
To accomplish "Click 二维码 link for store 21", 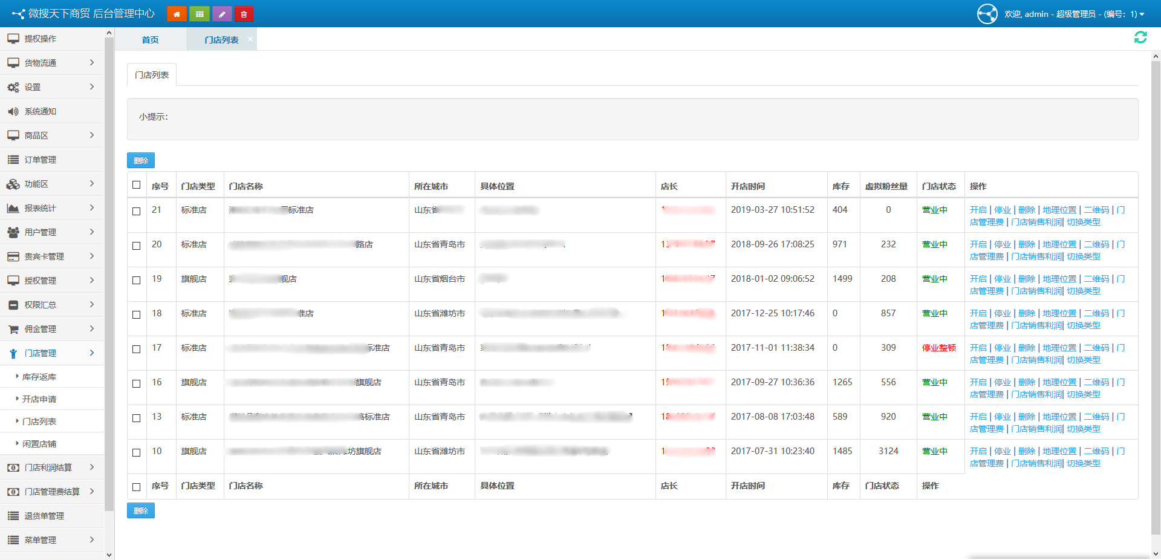I will tap(1096, 210).
